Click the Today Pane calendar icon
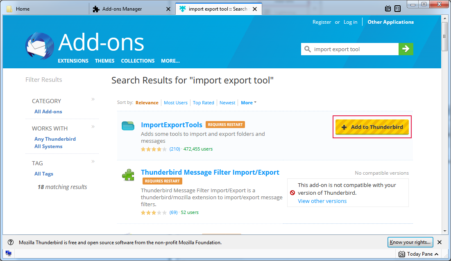Image resolution: width=451 pixels, height=261 pixels. tap(402, 254)
